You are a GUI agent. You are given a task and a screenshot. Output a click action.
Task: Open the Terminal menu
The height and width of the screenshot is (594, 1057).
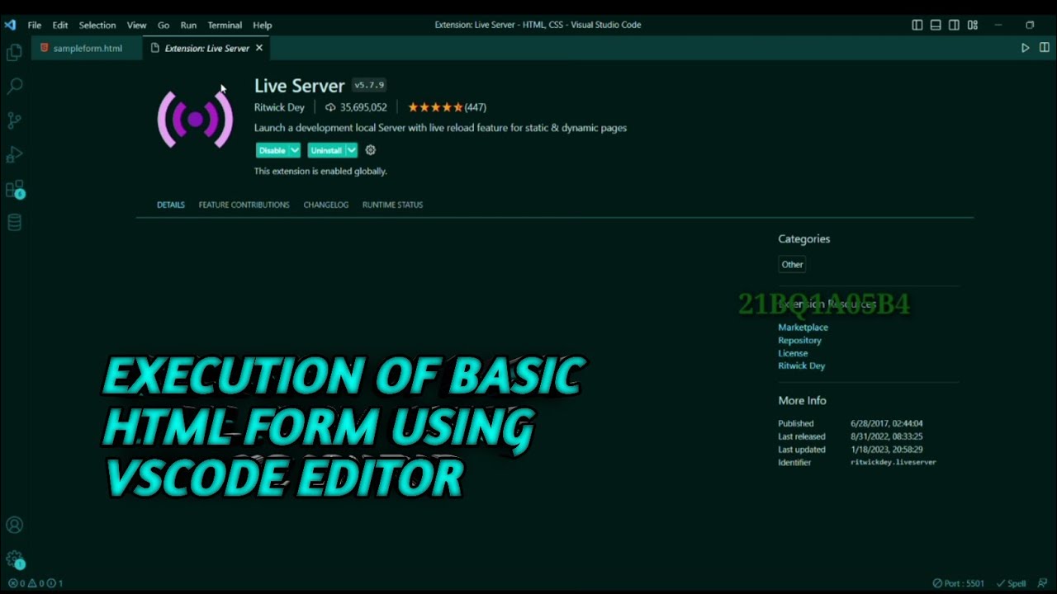click(225, 25)
